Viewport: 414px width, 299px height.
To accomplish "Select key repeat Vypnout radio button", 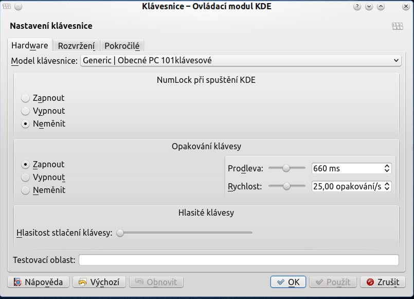I will 43,177.
